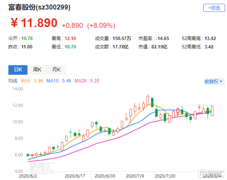Screen dimensions: 227x180
Task: Add stock to watchlist with +自选 button
Action: point(214,8)
